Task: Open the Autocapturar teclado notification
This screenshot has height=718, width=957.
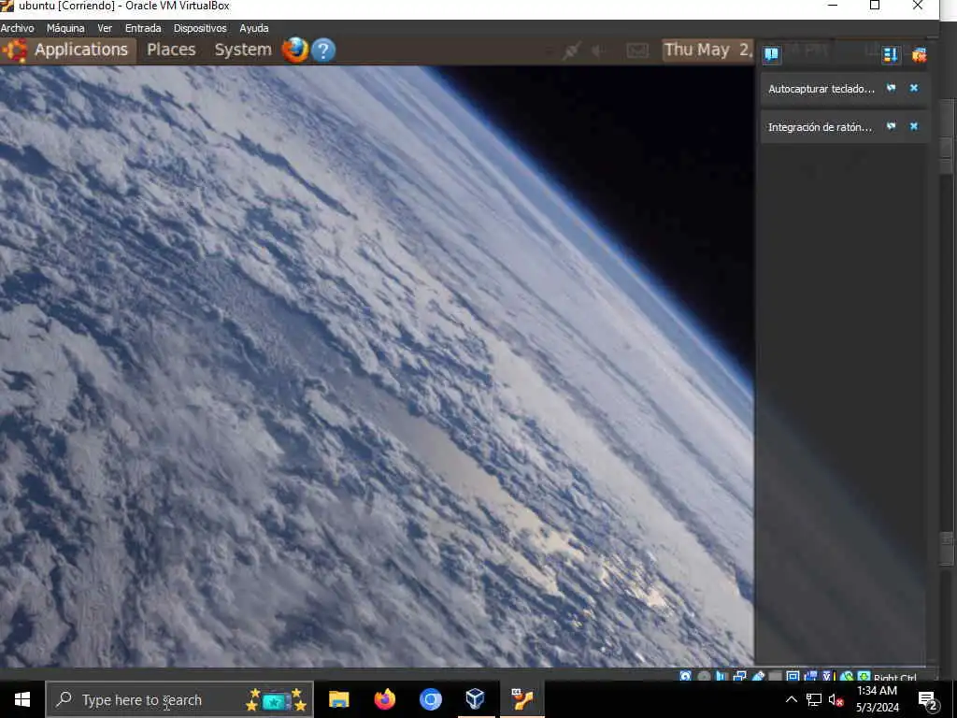Action: pyautogui.click(x=821, y=89)
